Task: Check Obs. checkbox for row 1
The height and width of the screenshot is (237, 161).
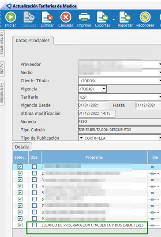Action: 34,167
